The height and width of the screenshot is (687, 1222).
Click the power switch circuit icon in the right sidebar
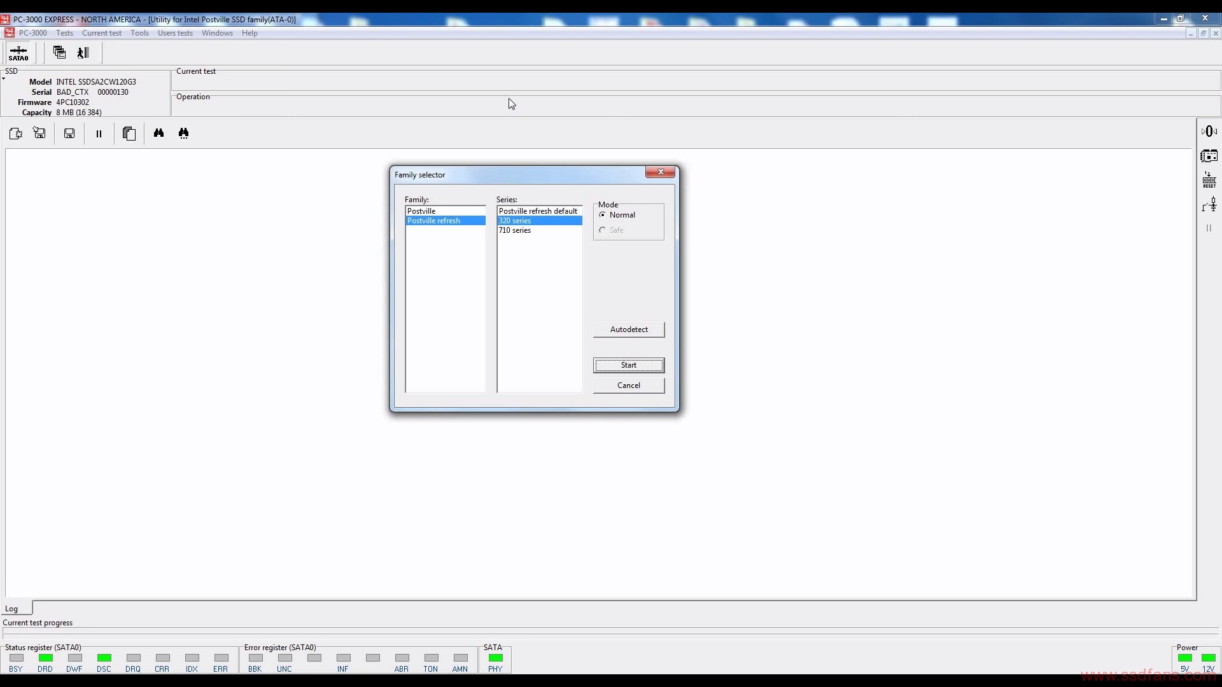[1209, 205]
